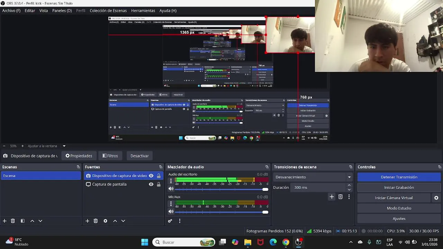Screen dimensions: 443x249
Task: Open virtual camera settings gear
Action: [436, 198]
